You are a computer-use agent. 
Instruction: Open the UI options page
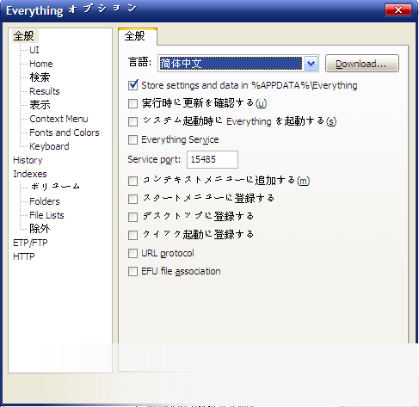pos(34,50)
